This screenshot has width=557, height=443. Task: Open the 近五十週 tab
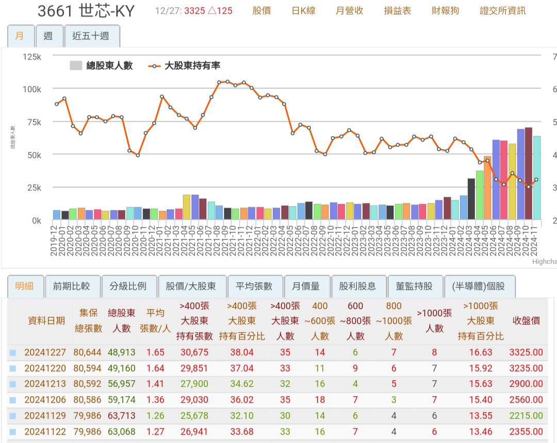[91, 37]
